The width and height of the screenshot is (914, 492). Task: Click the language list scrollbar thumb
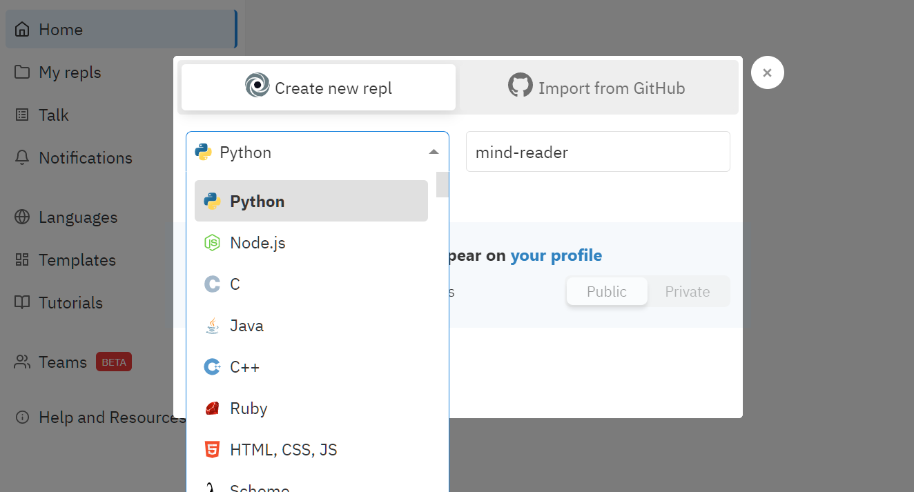[443, 185]
